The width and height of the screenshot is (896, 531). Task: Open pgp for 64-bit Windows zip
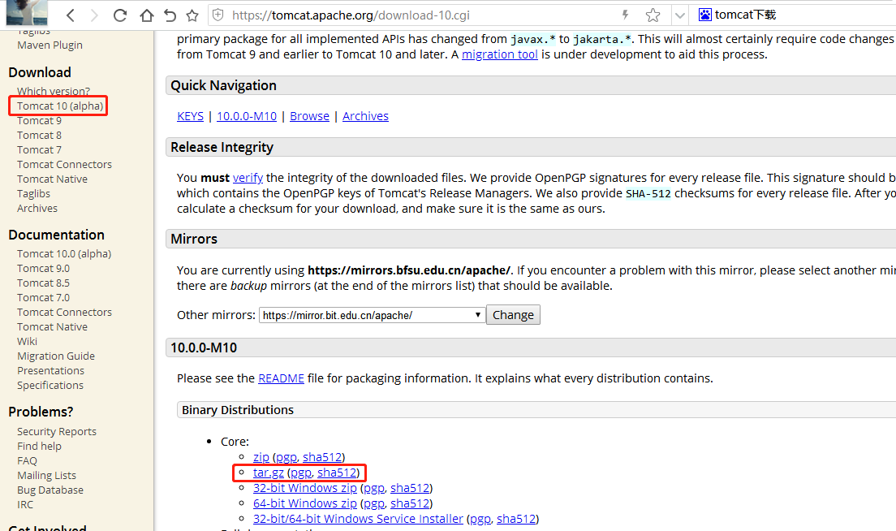[374, 503]
